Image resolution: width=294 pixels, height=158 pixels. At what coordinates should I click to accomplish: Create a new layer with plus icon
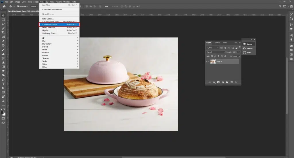click(x=231, y=82)
